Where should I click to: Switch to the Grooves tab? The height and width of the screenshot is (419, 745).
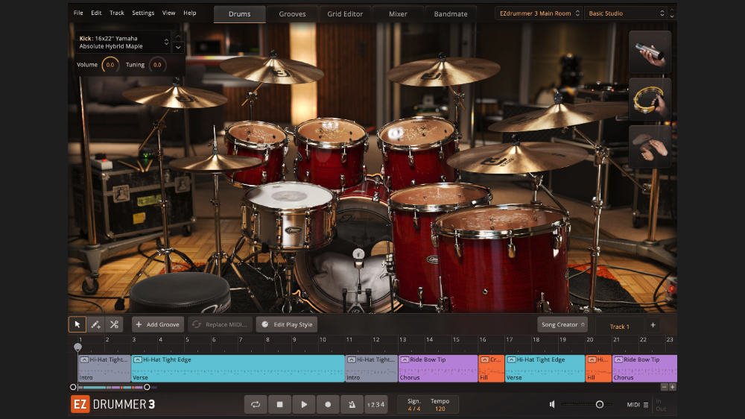tap(292, 13)
